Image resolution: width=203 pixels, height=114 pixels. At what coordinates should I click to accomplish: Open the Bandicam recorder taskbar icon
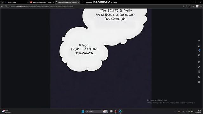click(116, 111)
